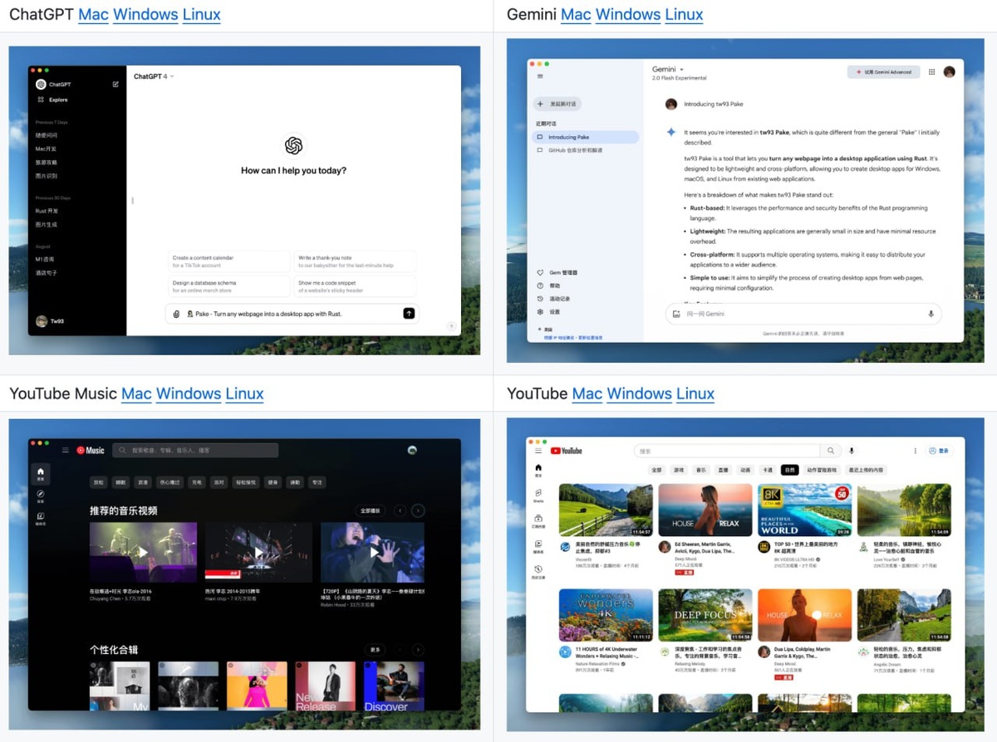Click the Explore grid icon in ChatGPT
Viewport: 997px width, 742px height.
41,100
